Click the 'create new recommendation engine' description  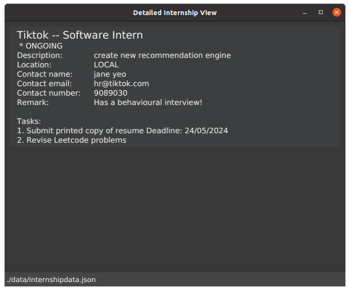(x=162, y=56)
